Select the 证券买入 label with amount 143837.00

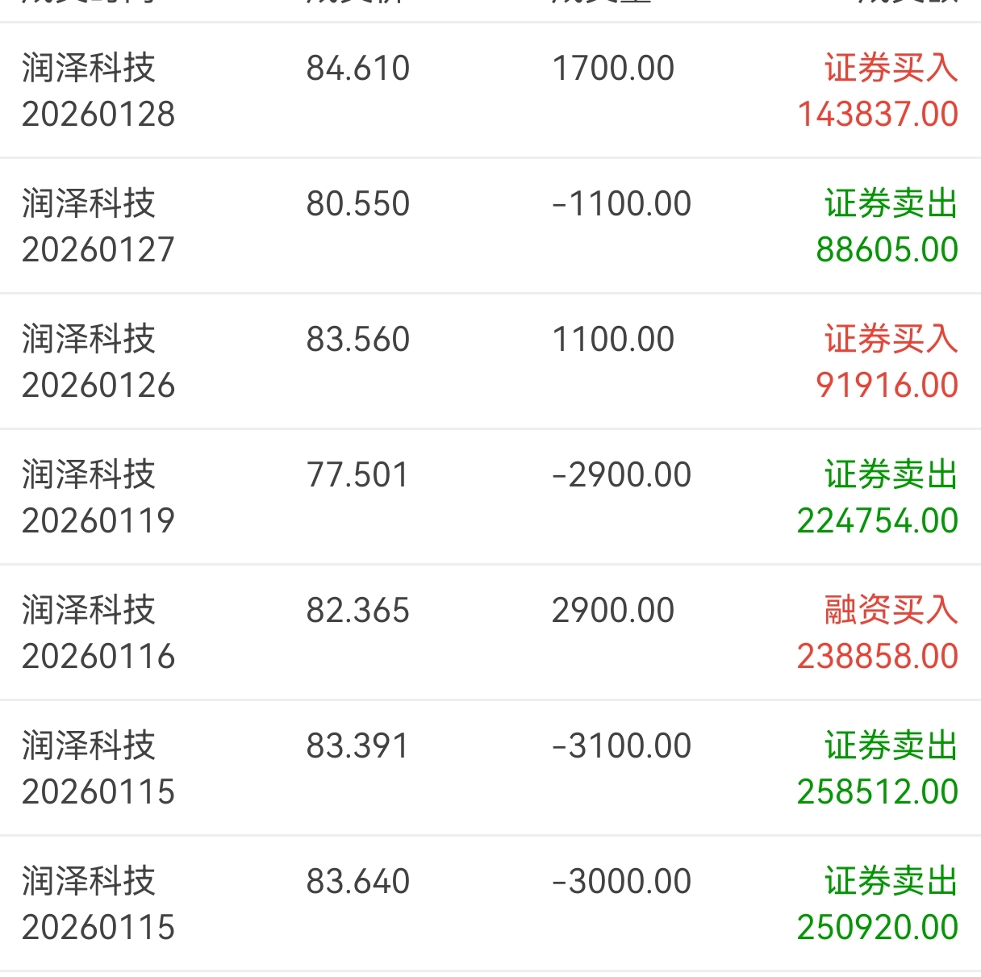(x=891, y=68)
